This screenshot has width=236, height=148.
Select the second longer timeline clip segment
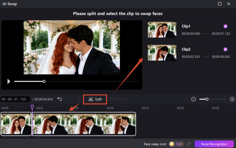tap(84, 124)
